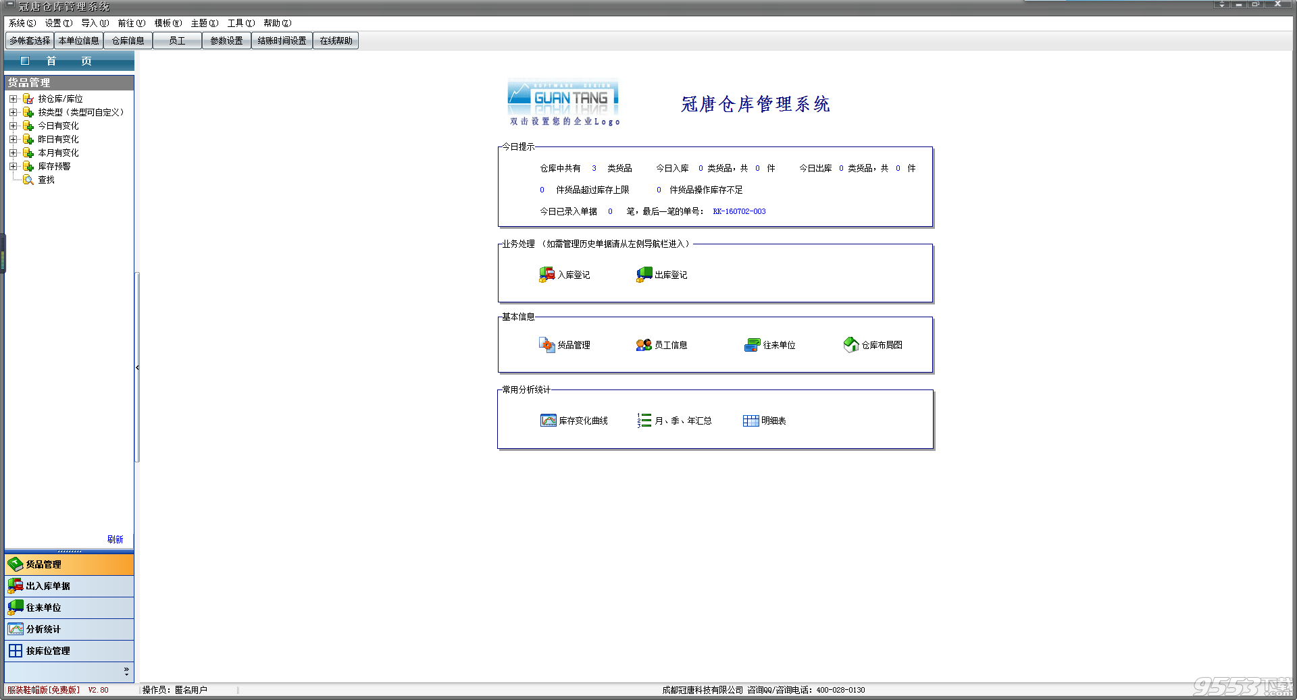This screenshot has width=1297, height=700.
Task: Click the 月、季、年汇总 list icon
Action: pyautogui.click(x=644, y=421)
